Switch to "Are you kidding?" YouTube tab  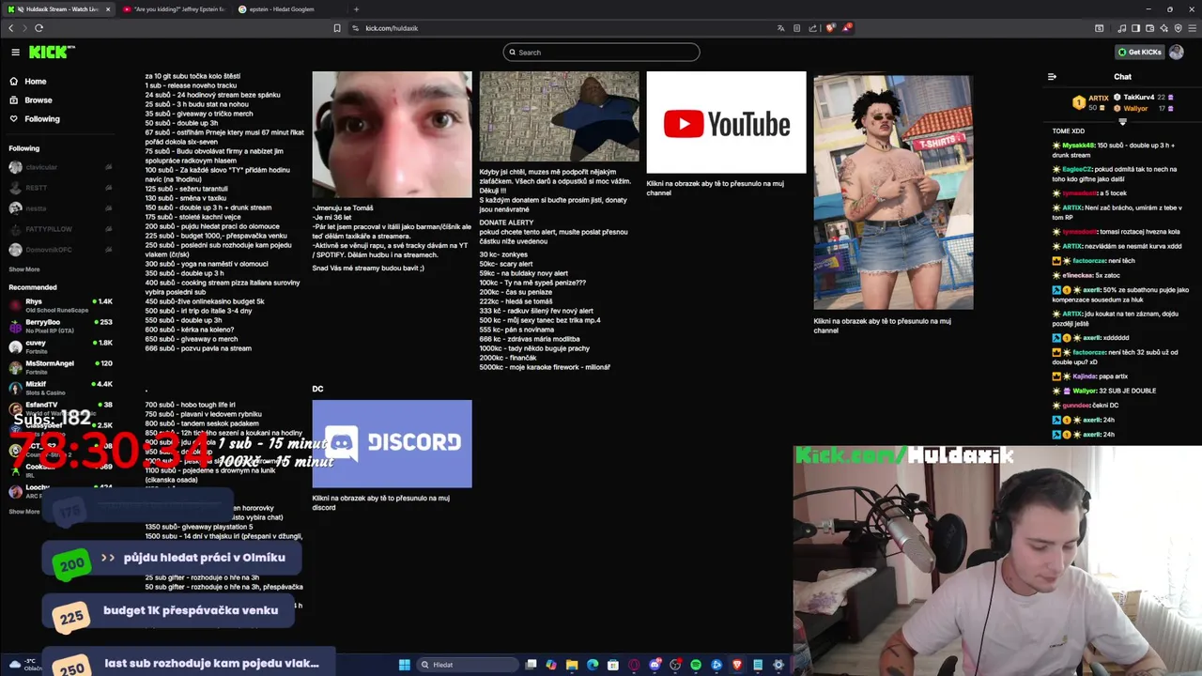(175, 9)
